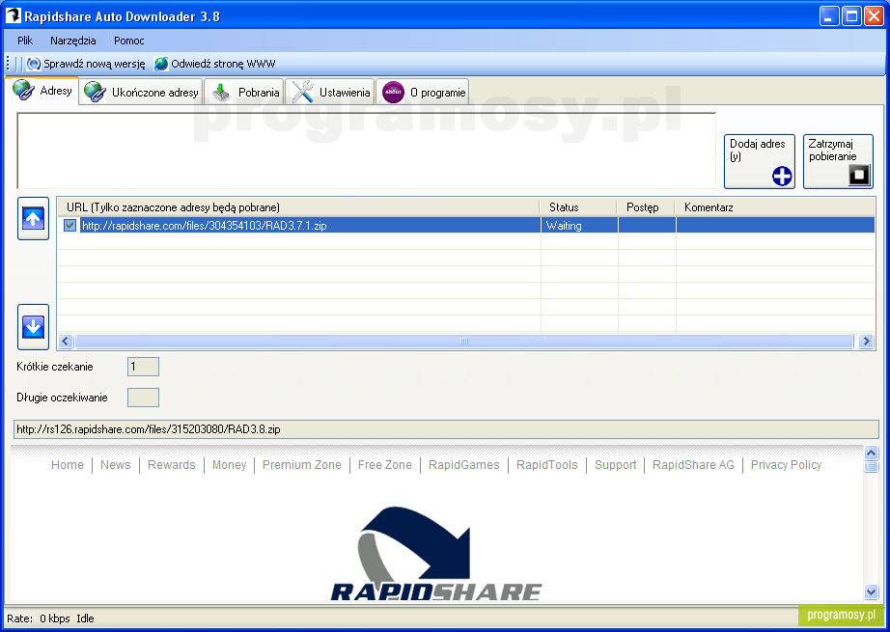
Task: Click the Długie oczekiwanie value field
Action: [143, 398]
